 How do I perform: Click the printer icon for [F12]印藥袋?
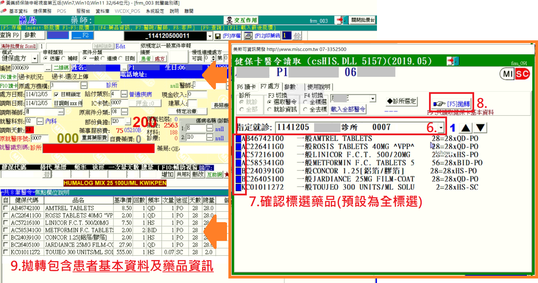point(248,36)
